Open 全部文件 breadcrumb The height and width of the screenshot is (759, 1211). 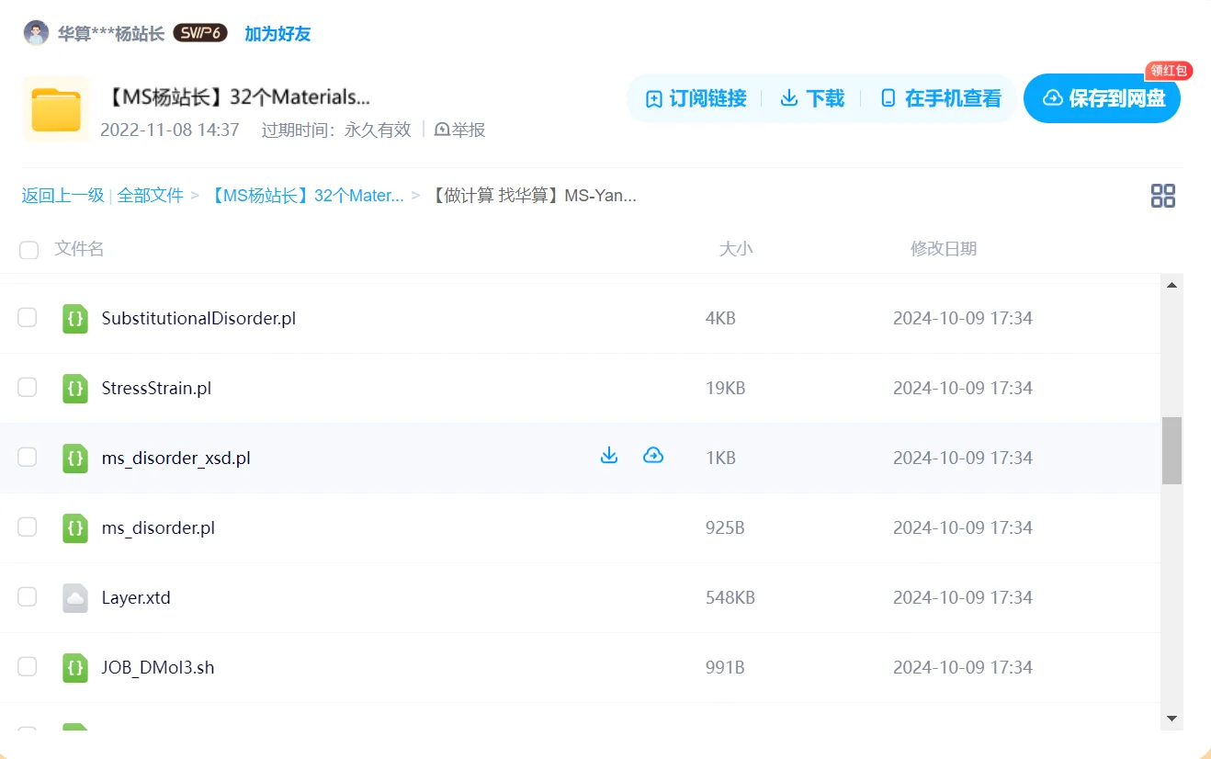[151, 195]
